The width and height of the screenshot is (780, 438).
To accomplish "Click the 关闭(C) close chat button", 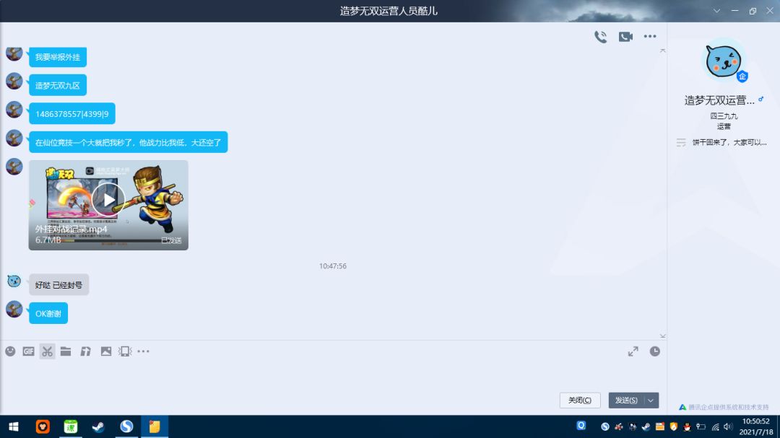I will (580, 400).
